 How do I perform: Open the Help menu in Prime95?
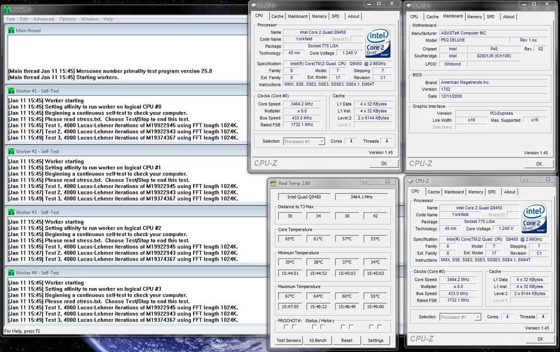(x=108, y=19)
